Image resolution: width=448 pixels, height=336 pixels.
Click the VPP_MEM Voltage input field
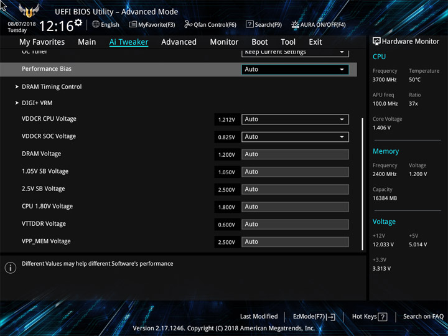tap(295, 241)
